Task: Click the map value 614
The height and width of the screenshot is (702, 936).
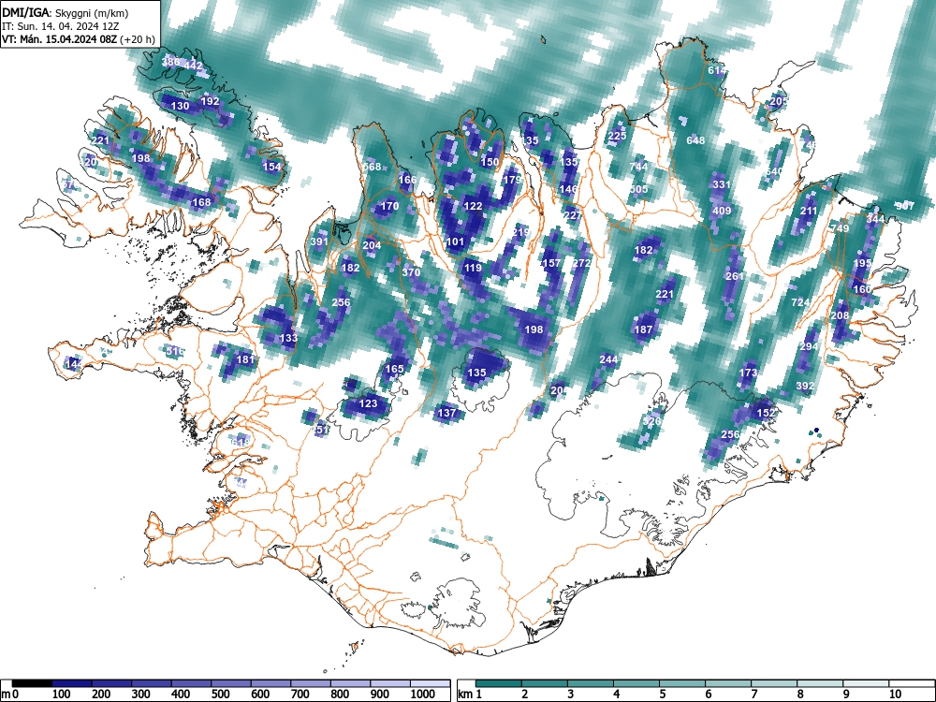Action: [x=717, y=70]
